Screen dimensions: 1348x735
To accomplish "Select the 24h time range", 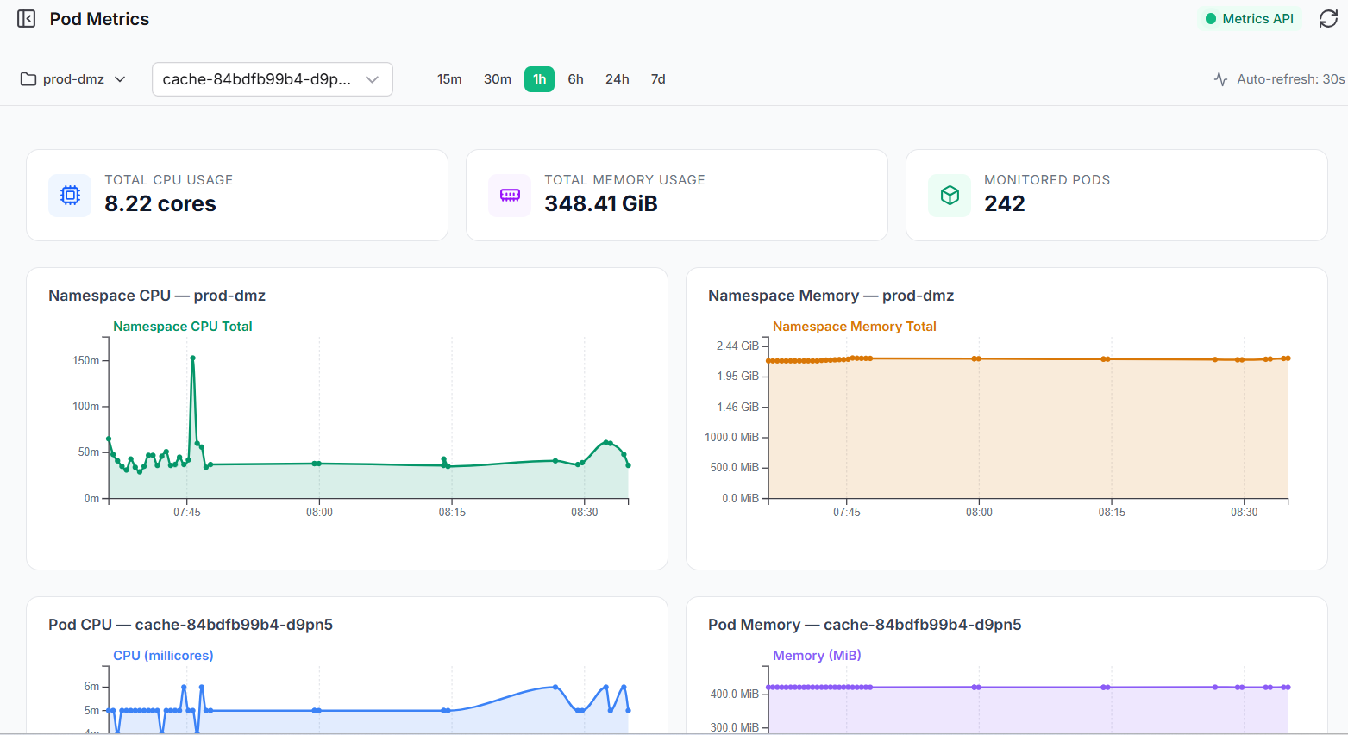I will point(618,79).
